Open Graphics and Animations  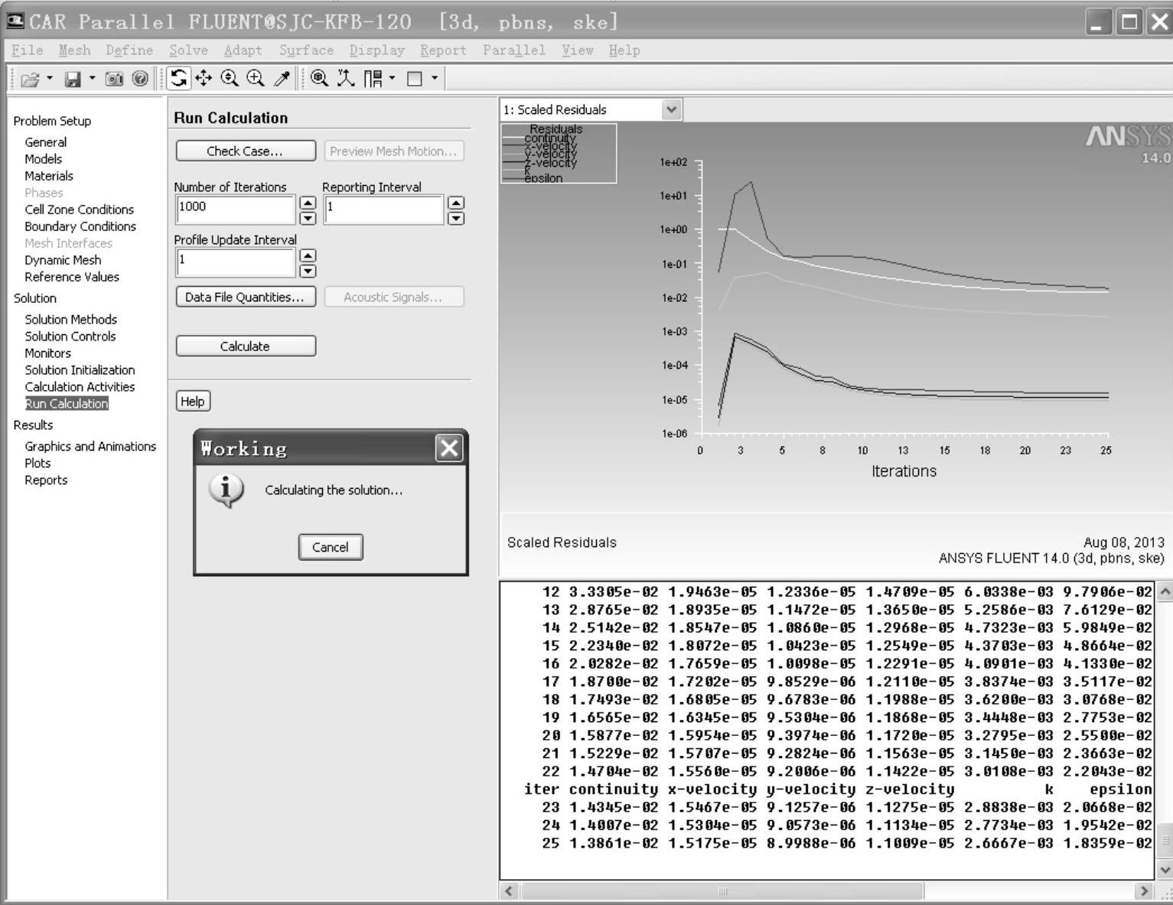tap(90, 447)
